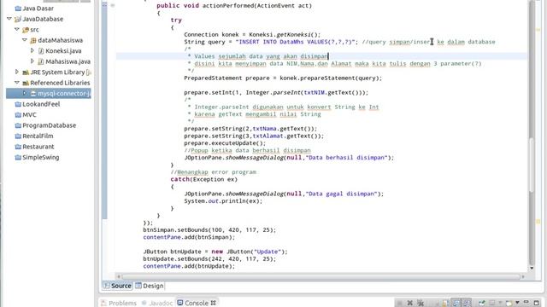Click the src source folder icon
This screenshot has height=307, width=547.
point(26,30)
